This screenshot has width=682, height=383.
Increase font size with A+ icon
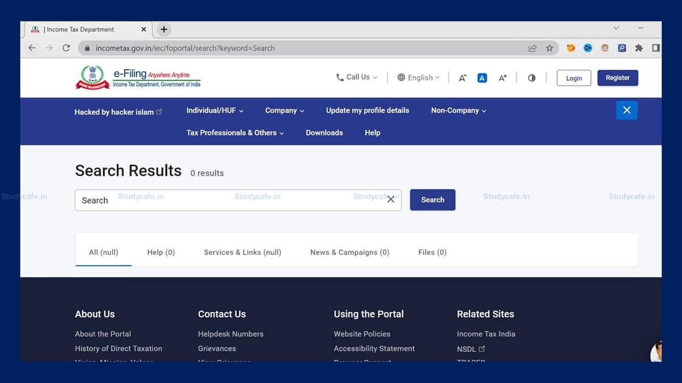(x=502, y=78)
